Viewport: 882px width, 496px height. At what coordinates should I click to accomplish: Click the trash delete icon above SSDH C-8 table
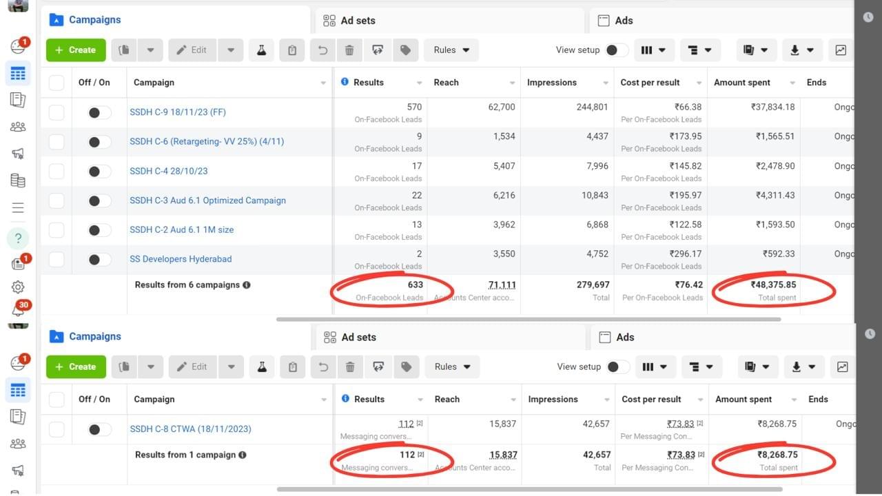(x=350, y=367)
